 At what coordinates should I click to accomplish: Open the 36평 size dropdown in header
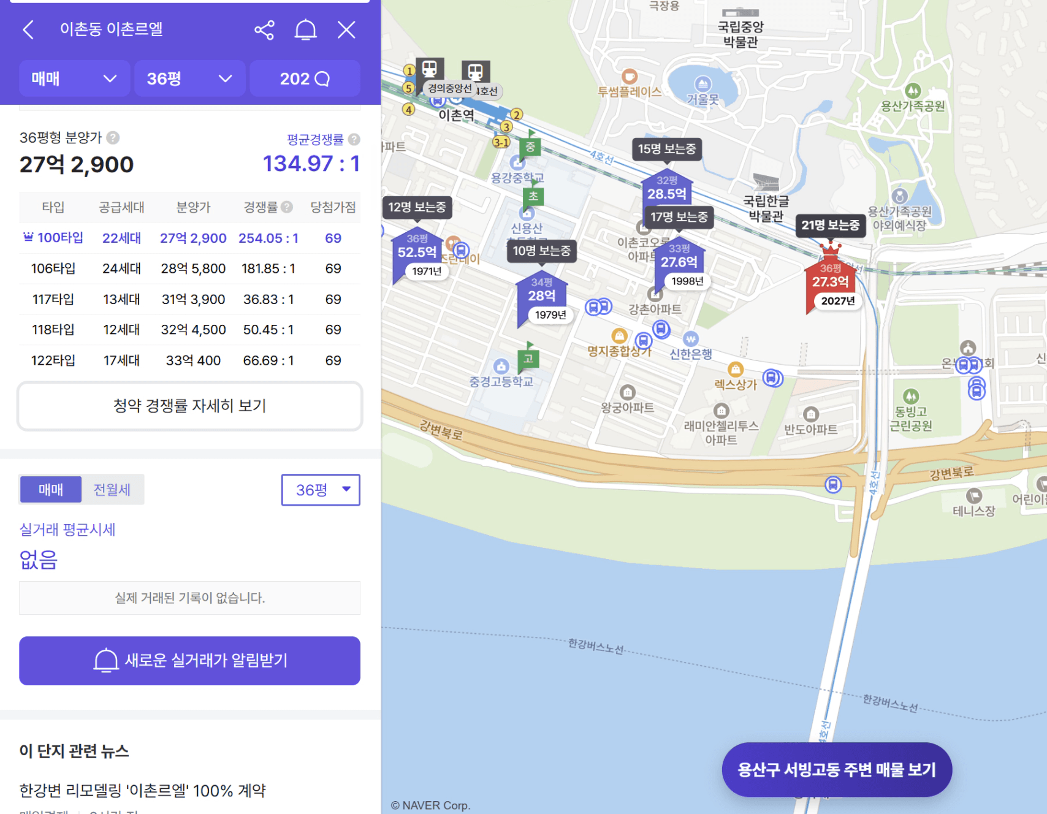(189, 78)
